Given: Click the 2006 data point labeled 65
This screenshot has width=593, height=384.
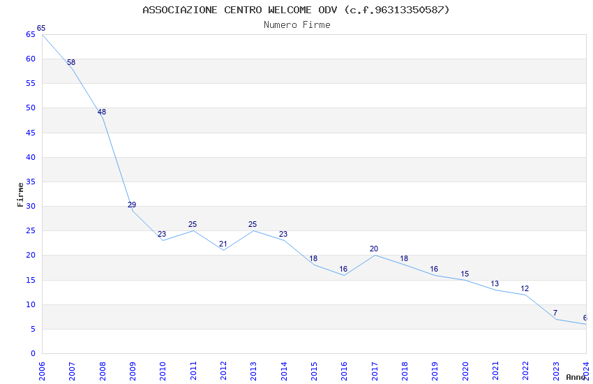Looking at the screenshot, I should [x=41, y=28].
